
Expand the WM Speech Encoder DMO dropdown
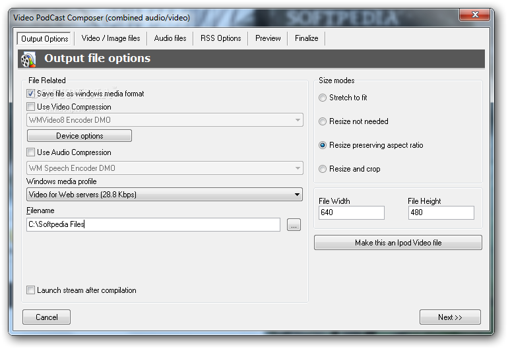(164, 168)
